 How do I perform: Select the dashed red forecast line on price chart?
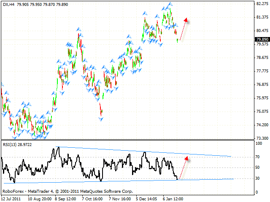182,30
